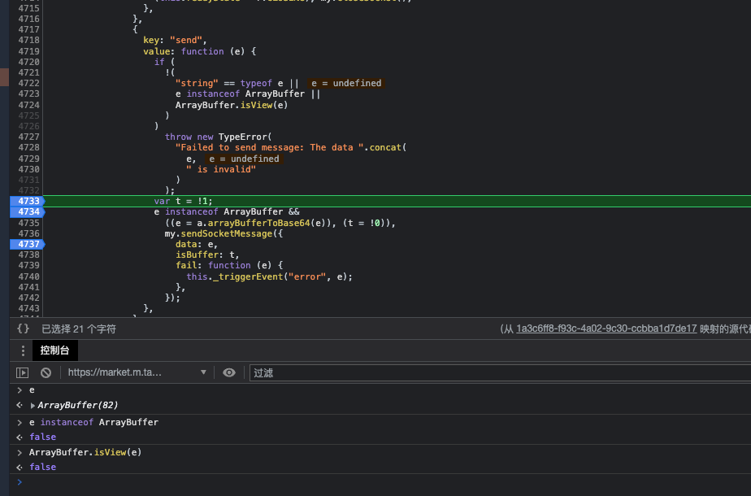Click 'false' result under instanceof ArrayBuffer
The width and height of the screenshot is (751, 496).
click(42, 437)
